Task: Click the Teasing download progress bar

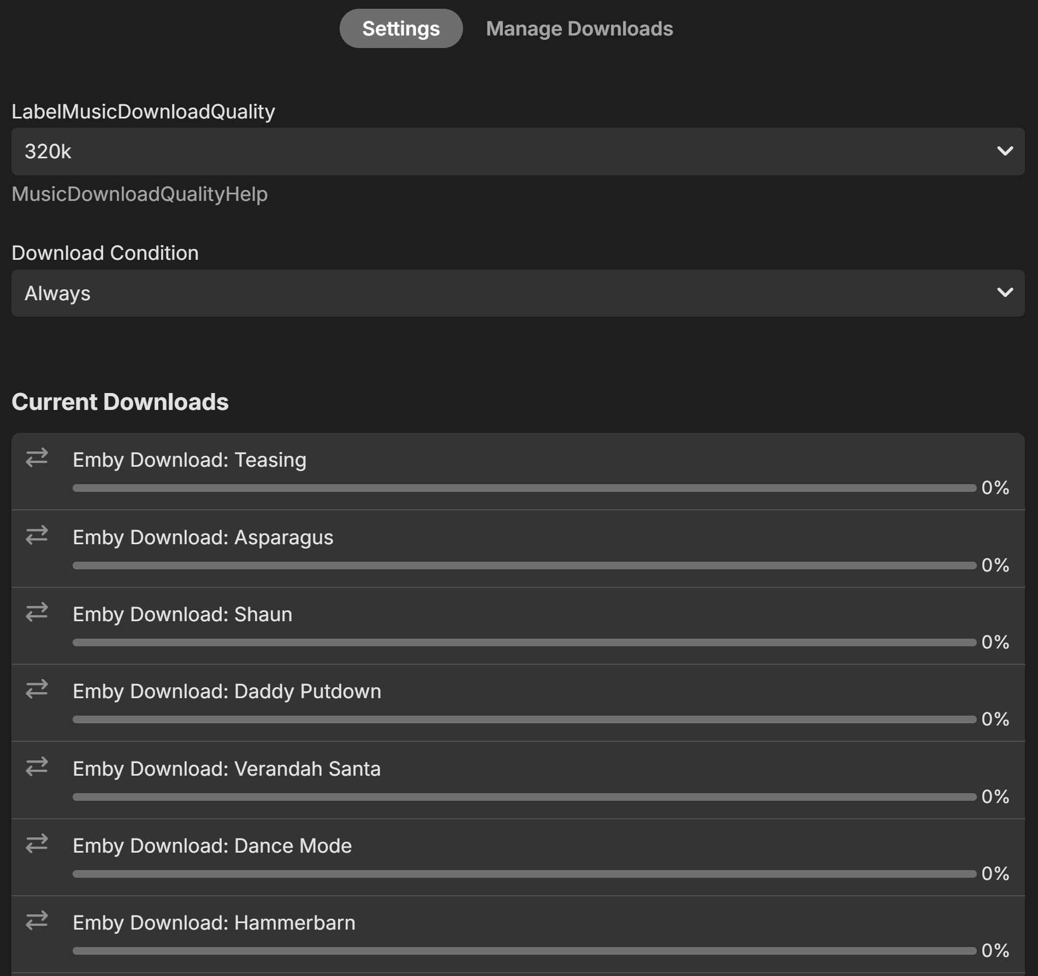Action: click(x=524, y=488)
